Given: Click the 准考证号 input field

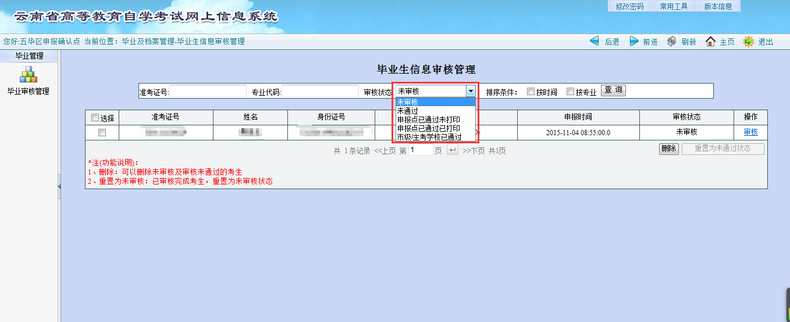Looking at the screenshot, I should [208, 91].
